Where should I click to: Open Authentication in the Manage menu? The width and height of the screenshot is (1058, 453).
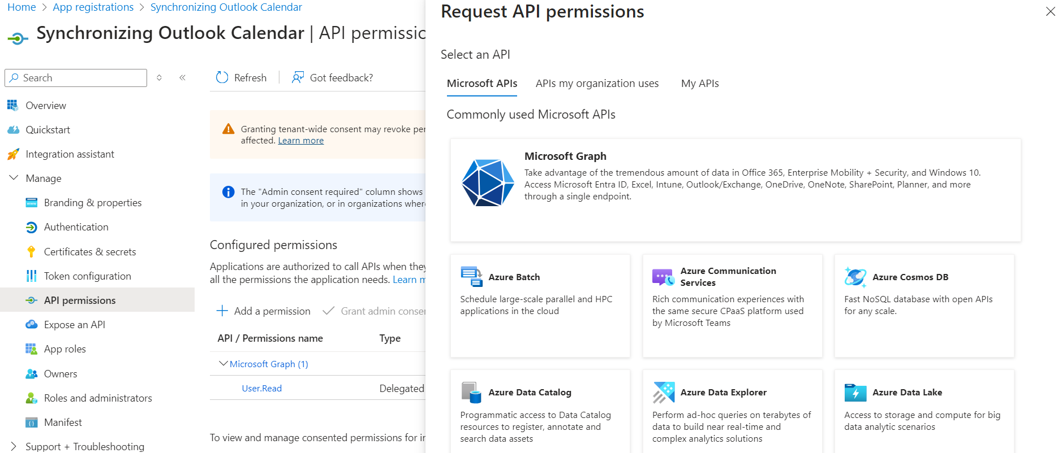76,227
